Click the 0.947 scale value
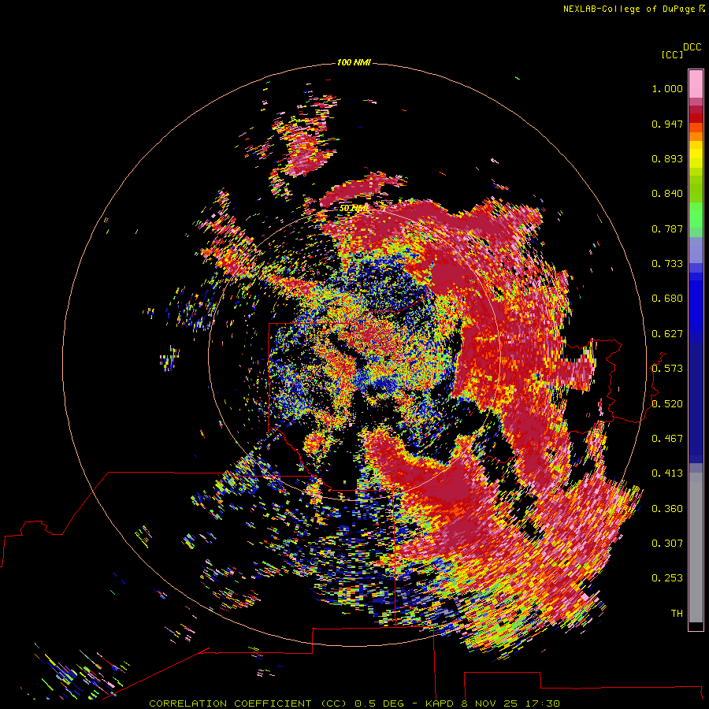This screenshot has width=709, height=709. point(667,124)
